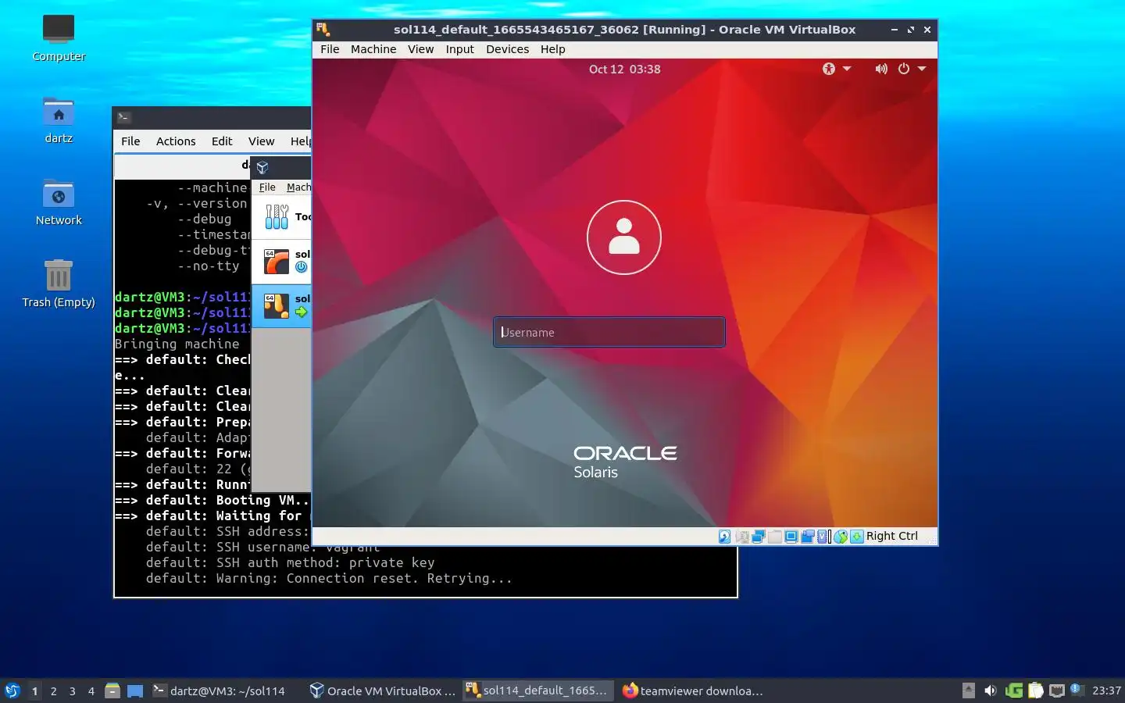Open the Machine menu of the VM window
This screenshot has width=1125, height=703.
373,48
